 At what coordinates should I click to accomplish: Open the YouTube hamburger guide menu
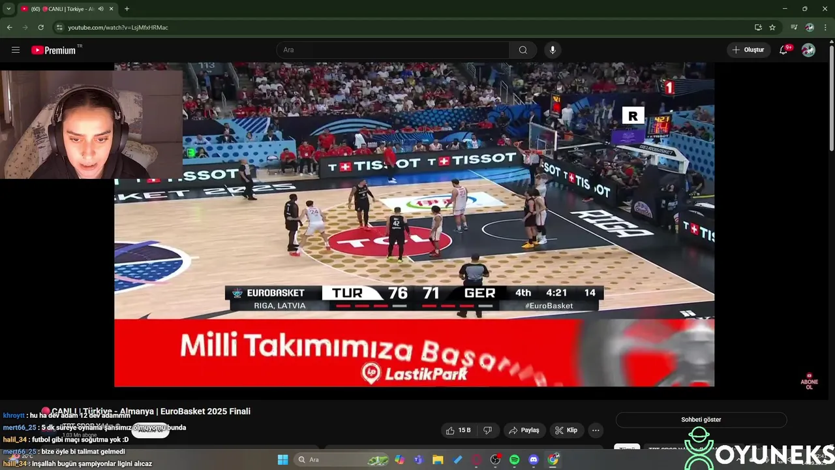[16, 50]
